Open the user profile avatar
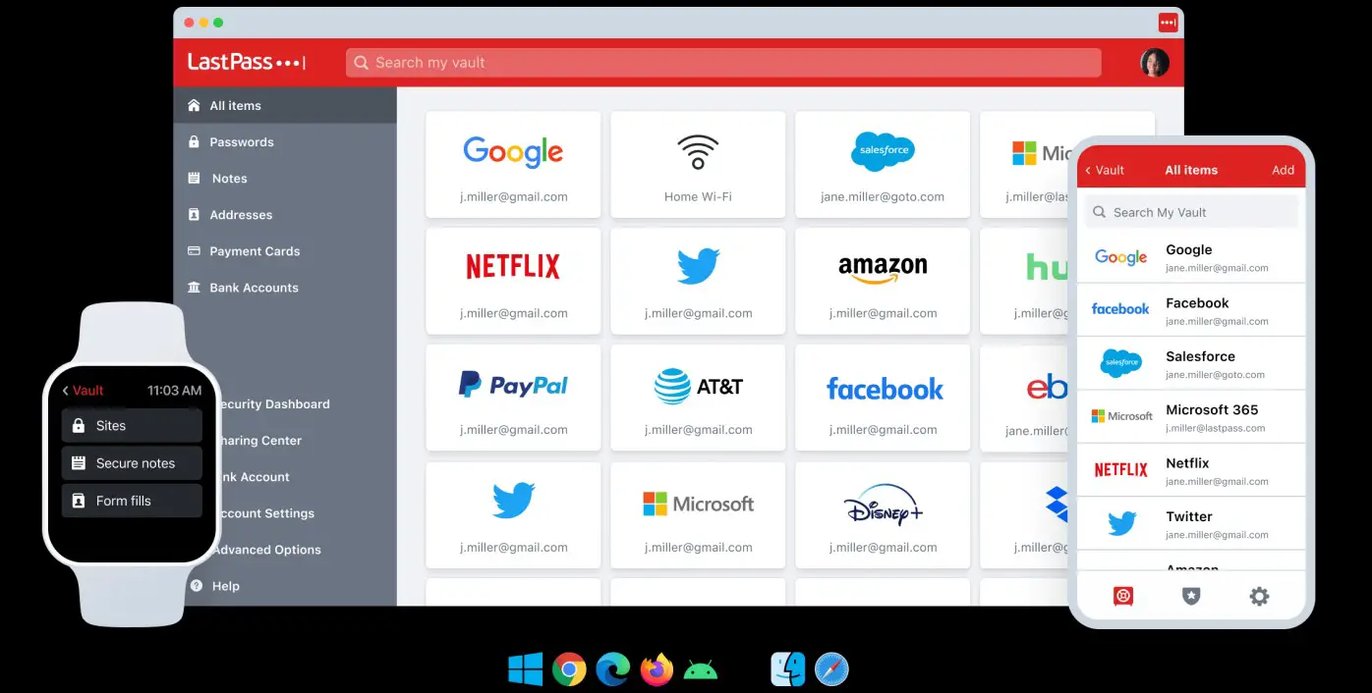The image size is (1372, 693). pyautogui.click(x=1154, y=63)
